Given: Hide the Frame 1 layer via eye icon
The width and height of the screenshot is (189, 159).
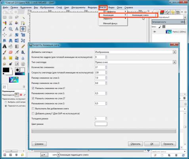Looking at the screenshot, I should coord(154,32).
